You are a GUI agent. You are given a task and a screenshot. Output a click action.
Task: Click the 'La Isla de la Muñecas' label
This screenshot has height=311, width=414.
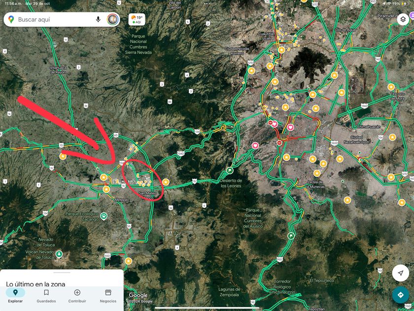coord(315,184)
